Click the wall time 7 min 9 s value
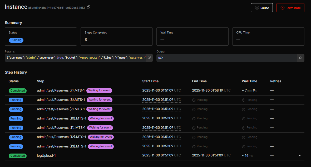 (249, 90)
